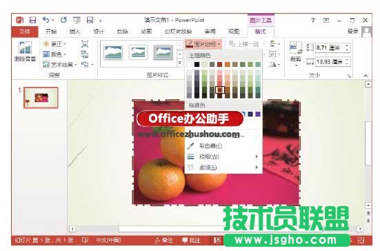Open the 大小 (Size) dialog launcher

point(349,76)
